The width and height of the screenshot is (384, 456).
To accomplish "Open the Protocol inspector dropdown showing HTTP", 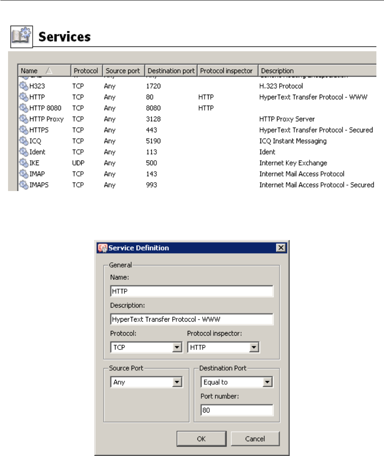I will coord(223,347).
